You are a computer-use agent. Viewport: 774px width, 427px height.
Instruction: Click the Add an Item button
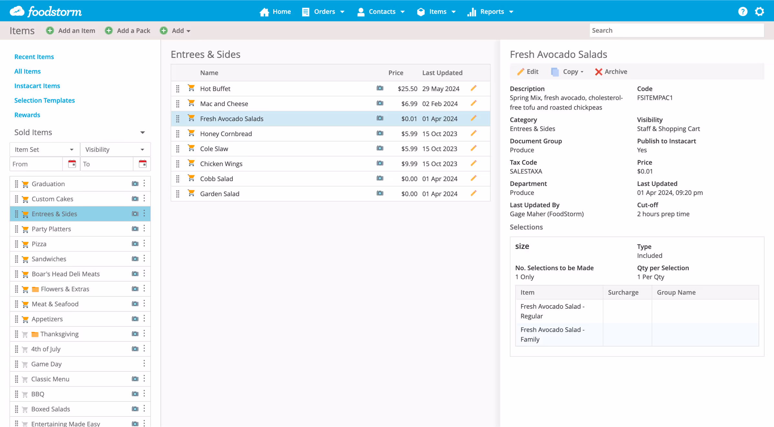click(x=71, y=30)
